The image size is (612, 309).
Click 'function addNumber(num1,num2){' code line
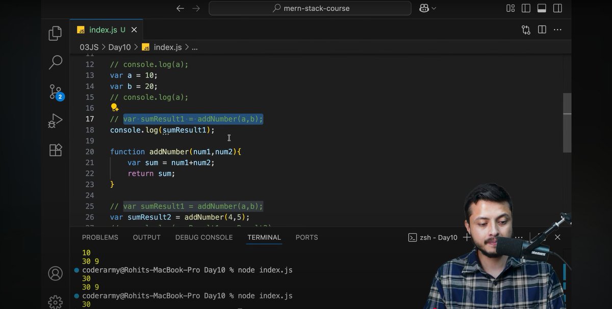click(176, 151)
